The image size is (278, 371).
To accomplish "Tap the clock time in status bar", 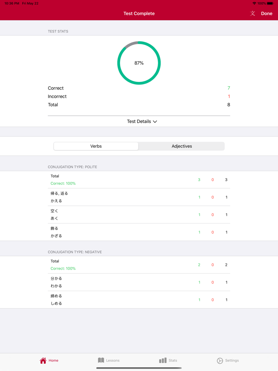I will click(12, 3).
